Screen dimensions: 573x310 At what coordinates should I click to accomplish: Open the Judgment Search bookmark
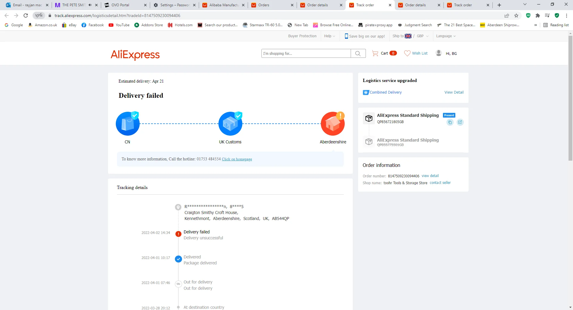[415, 25]
